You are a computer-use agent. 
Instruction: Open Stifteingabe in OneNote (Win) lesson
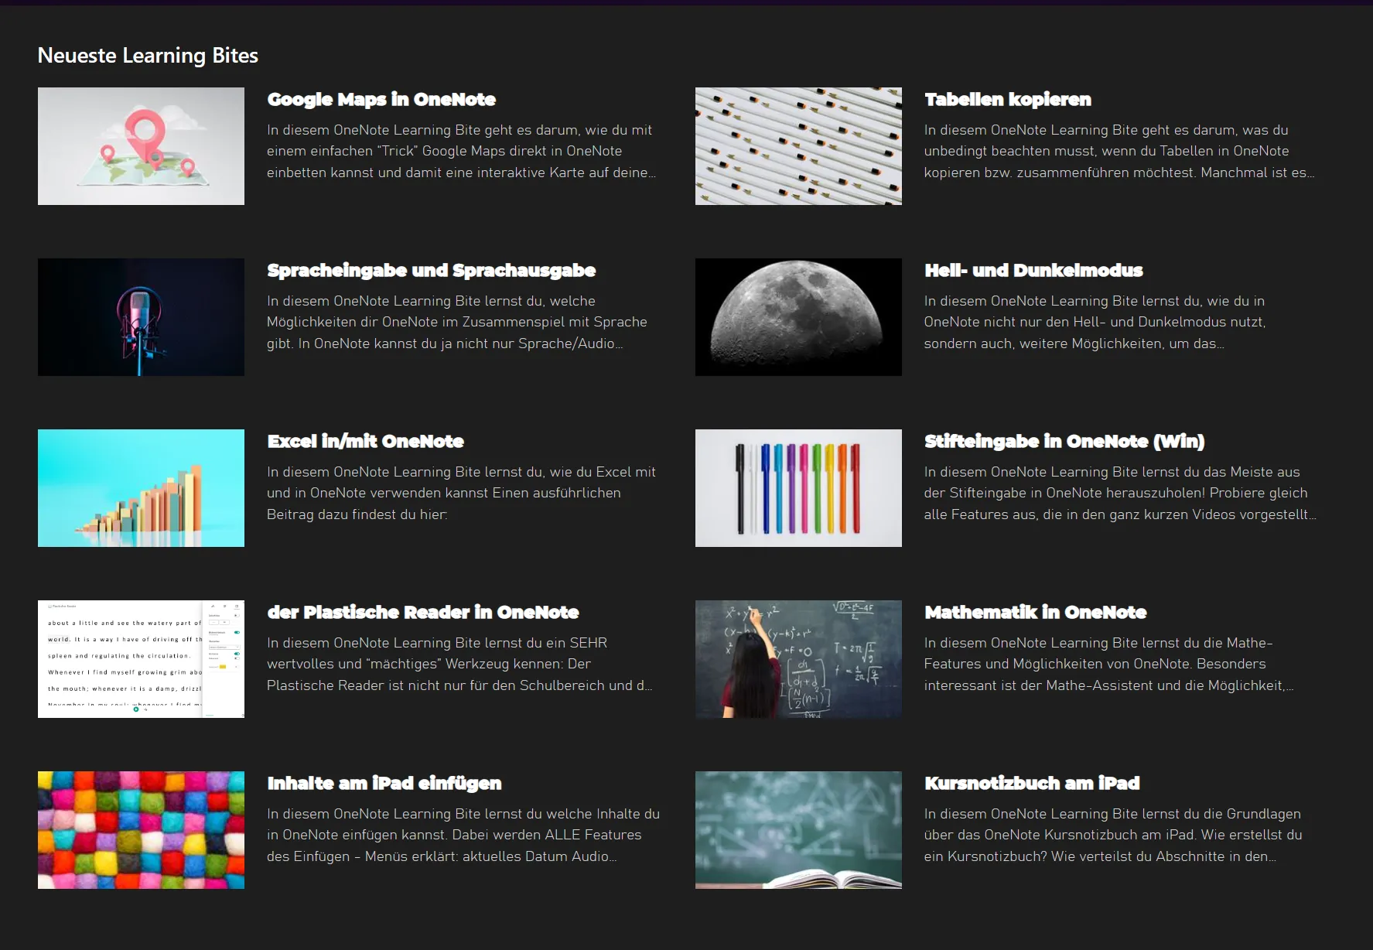[1064, 442]
